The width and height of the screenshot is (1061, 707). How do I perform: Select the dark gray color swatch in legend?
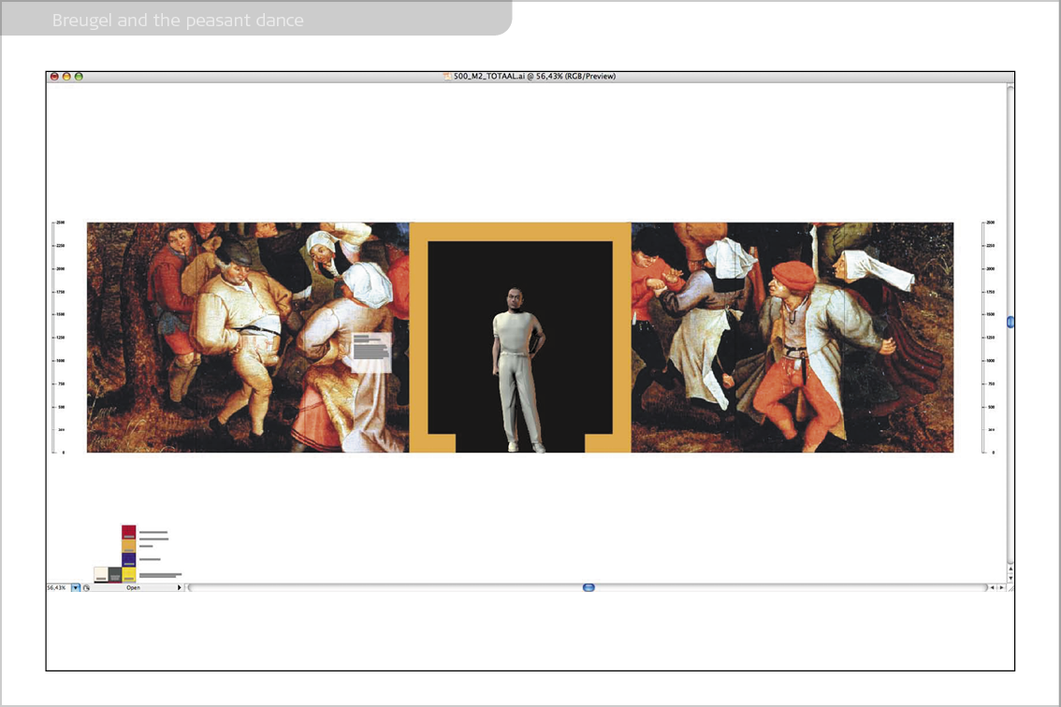115,574
